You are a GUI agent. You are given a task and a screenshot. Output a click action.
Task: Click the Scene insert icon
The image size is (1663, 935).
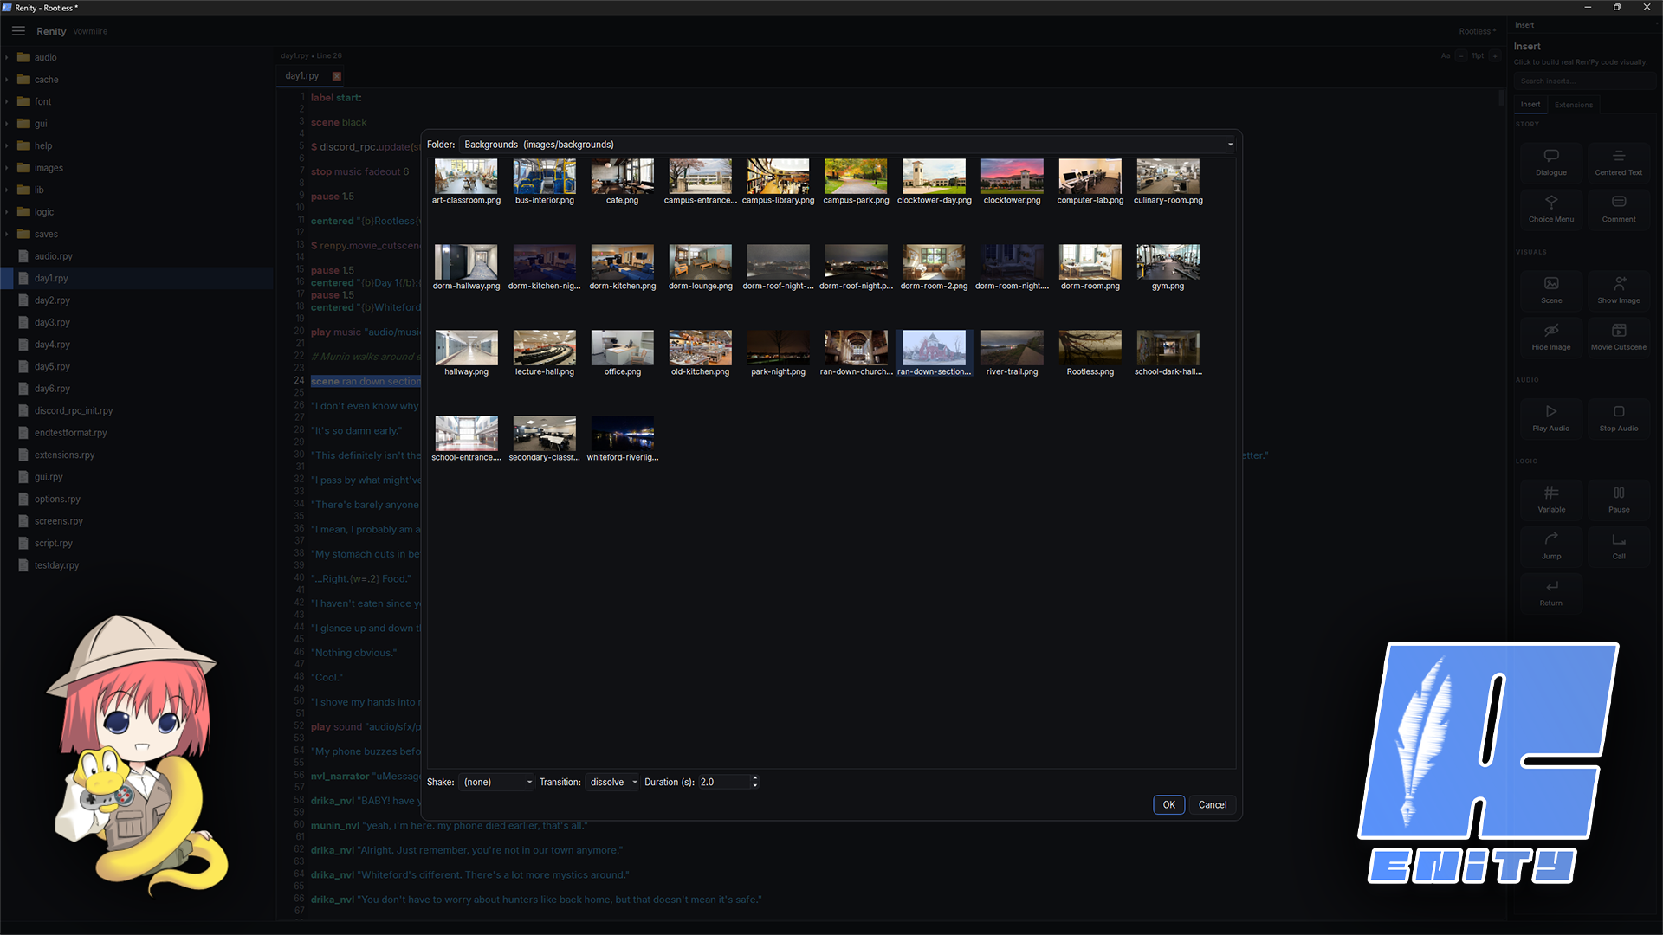pyautogui.click(x=1551, y=284)
